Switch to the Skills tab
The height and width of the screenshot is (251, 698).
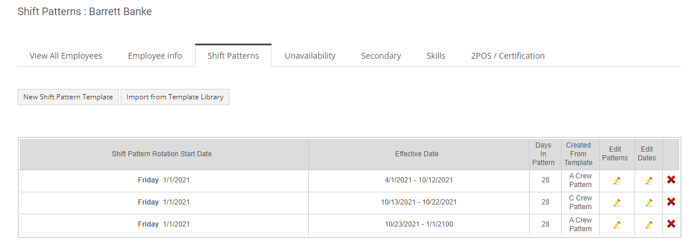coord(436,56)
